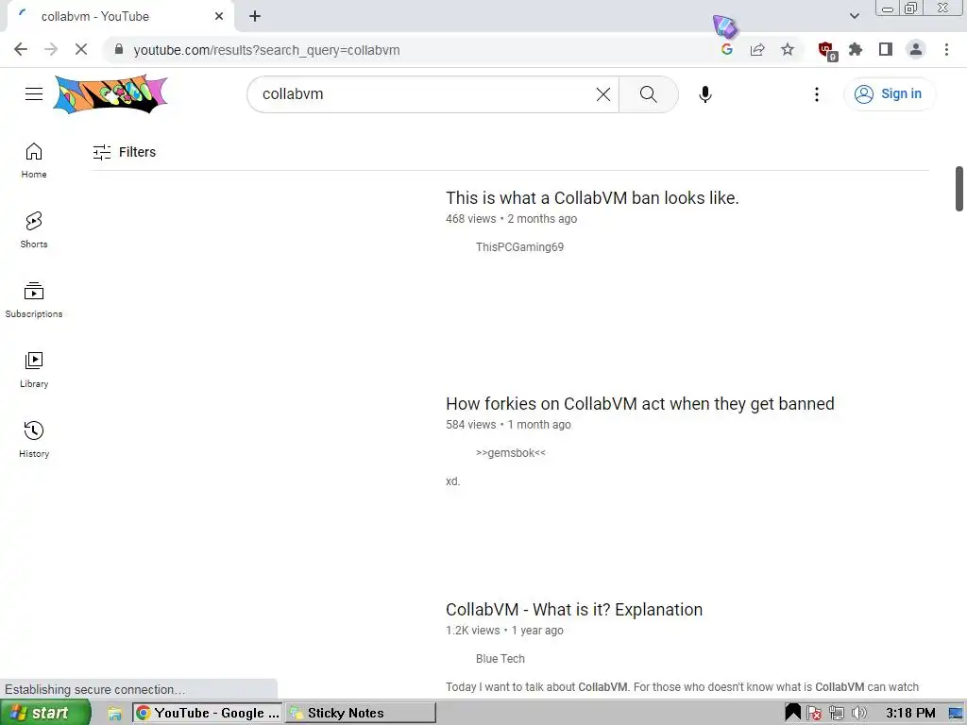Open channel Blue Tech
The height and width of the screenshot is (725, 967).
[500, 659]
